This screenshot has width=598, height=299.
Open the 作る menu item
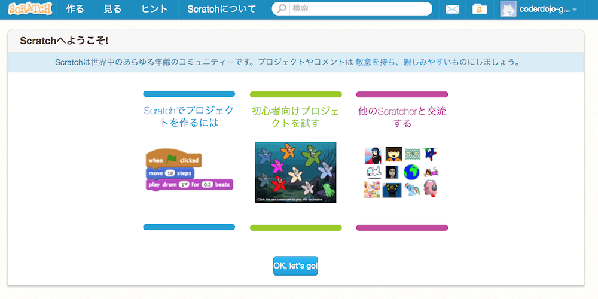click(75, 9)
